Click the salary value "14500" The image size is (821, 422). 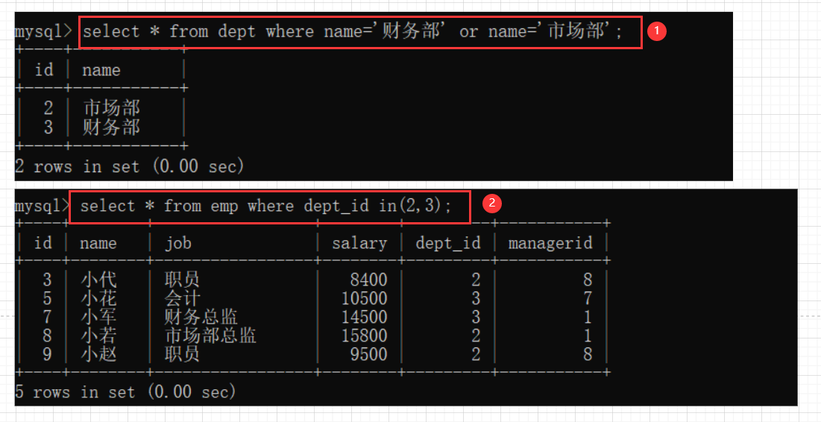point(365,317)
